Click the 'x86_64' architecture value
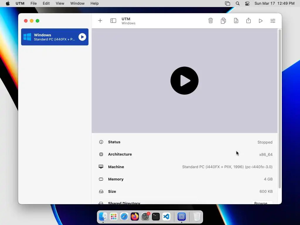Screen dimensions: 300x225 click(x=266, y=154)
